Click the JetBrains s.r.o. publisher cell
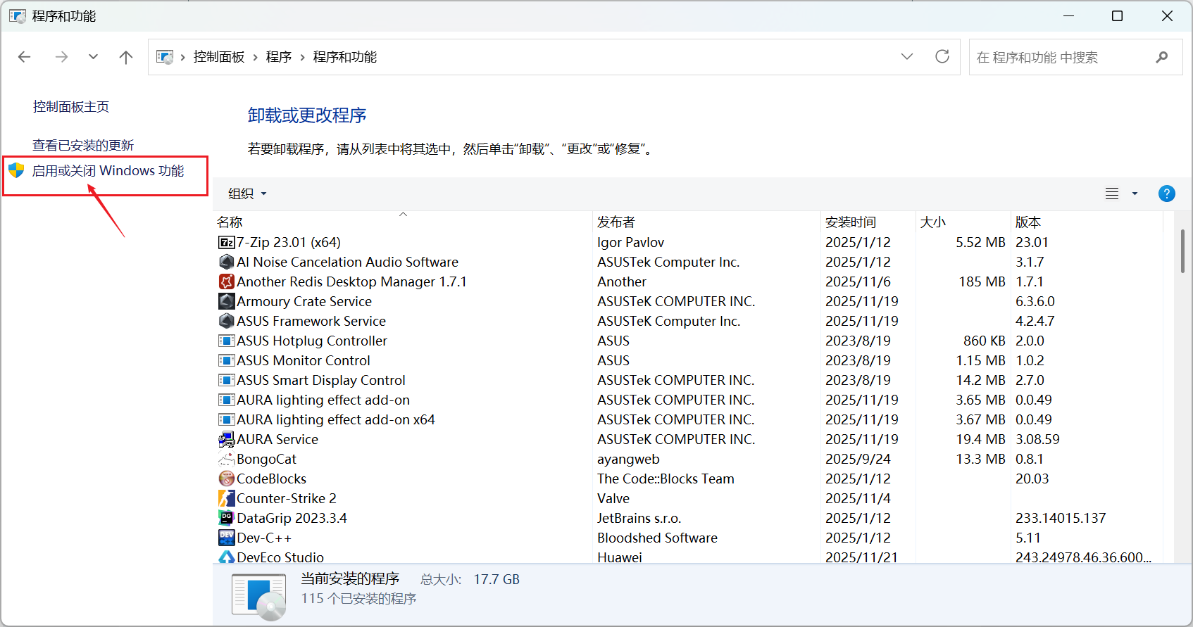Viewport: 1193px width, 627px height. coord(639,518)
